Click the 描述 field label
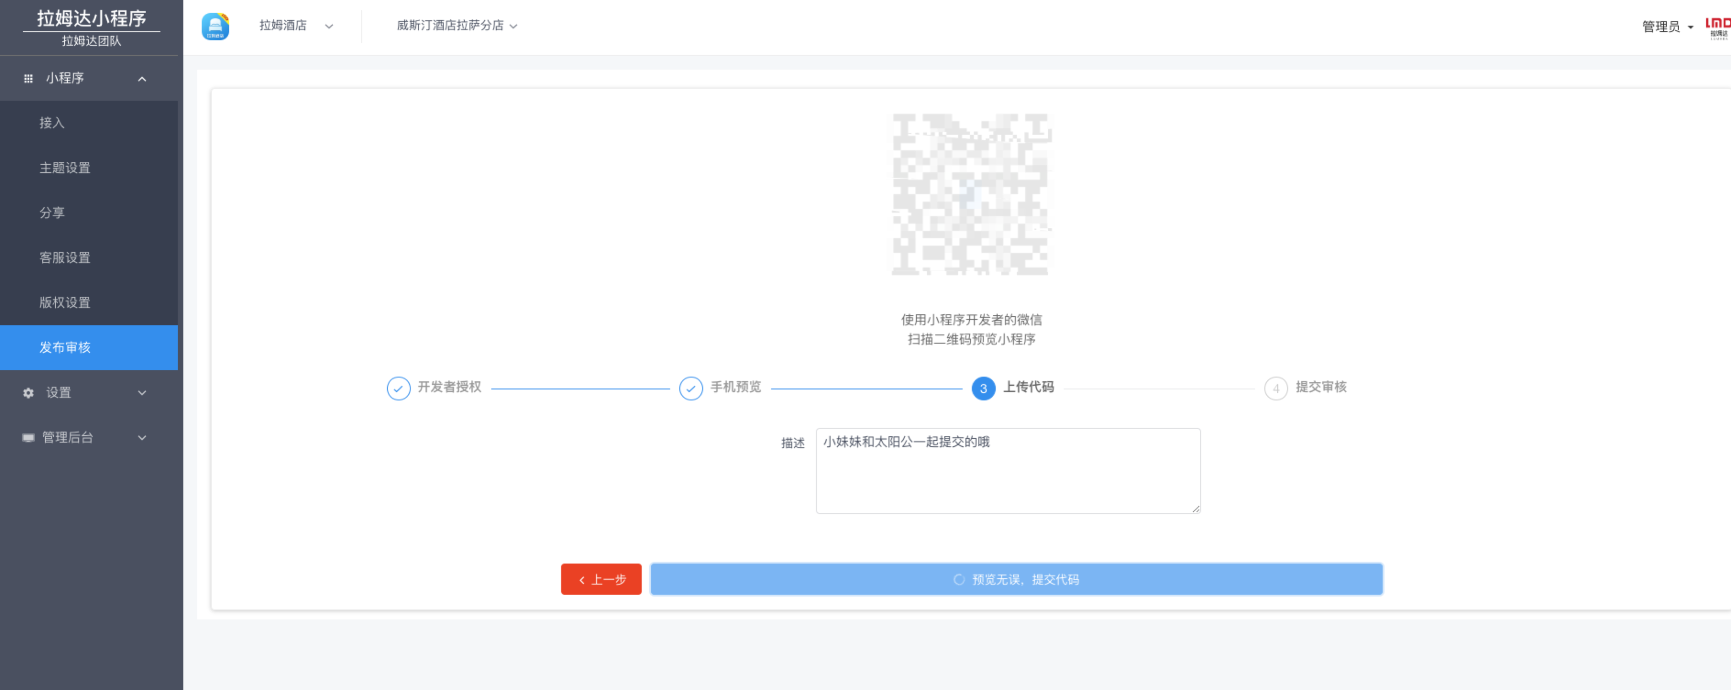Screen dimensions: 1731x690 [x=793, y=444]
